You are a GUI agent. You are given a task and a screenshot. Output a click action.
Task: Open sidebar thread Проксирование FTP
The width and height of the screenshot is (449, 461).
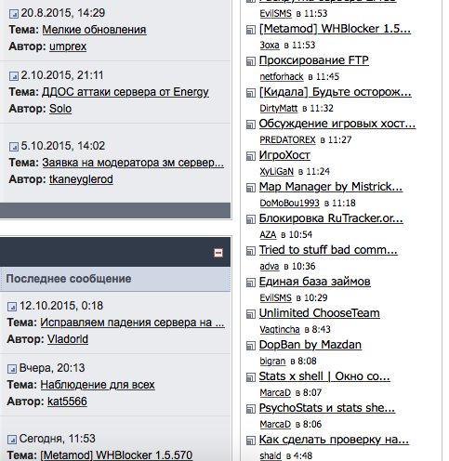(314, 60)
